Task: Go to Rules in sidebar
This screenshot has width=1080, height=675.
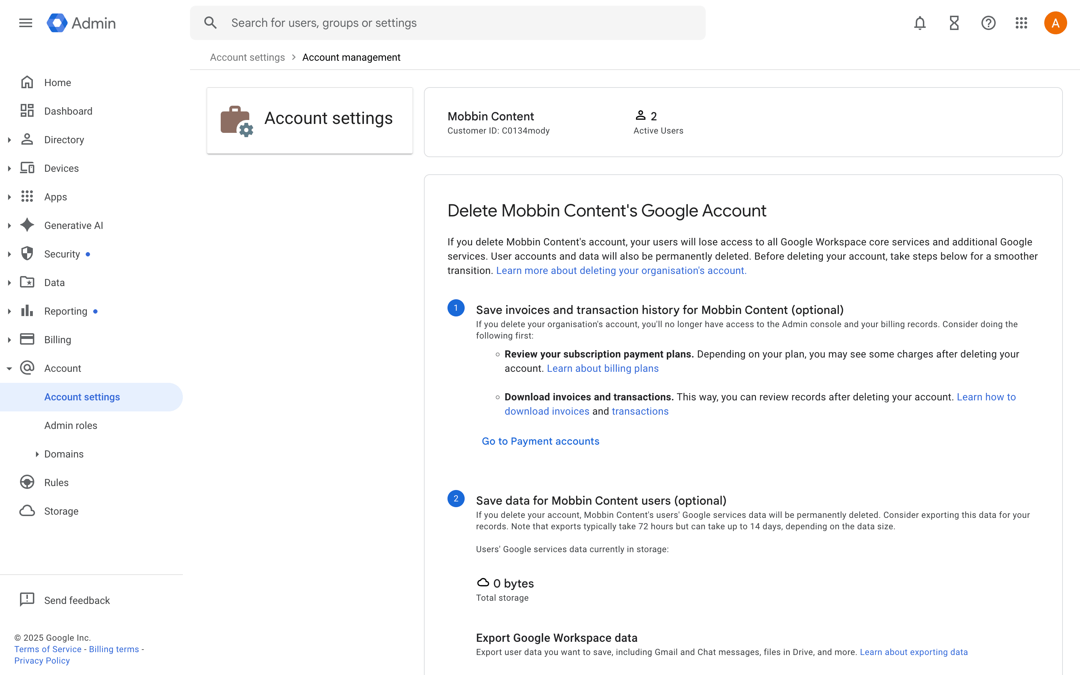Action: (56, 482)
